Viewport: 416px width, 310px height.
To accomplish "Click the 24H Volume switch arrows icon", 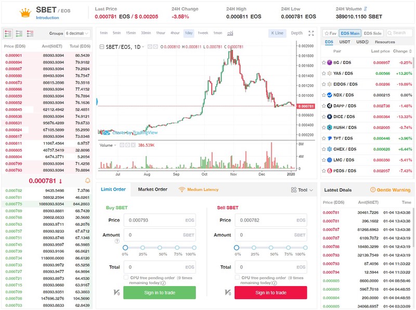I will click(366, 9).
